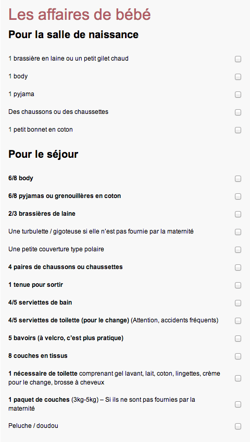Mark chaussons ou chaussettes as packed
The width and height of the screenshot is (250, 442).
238,112
